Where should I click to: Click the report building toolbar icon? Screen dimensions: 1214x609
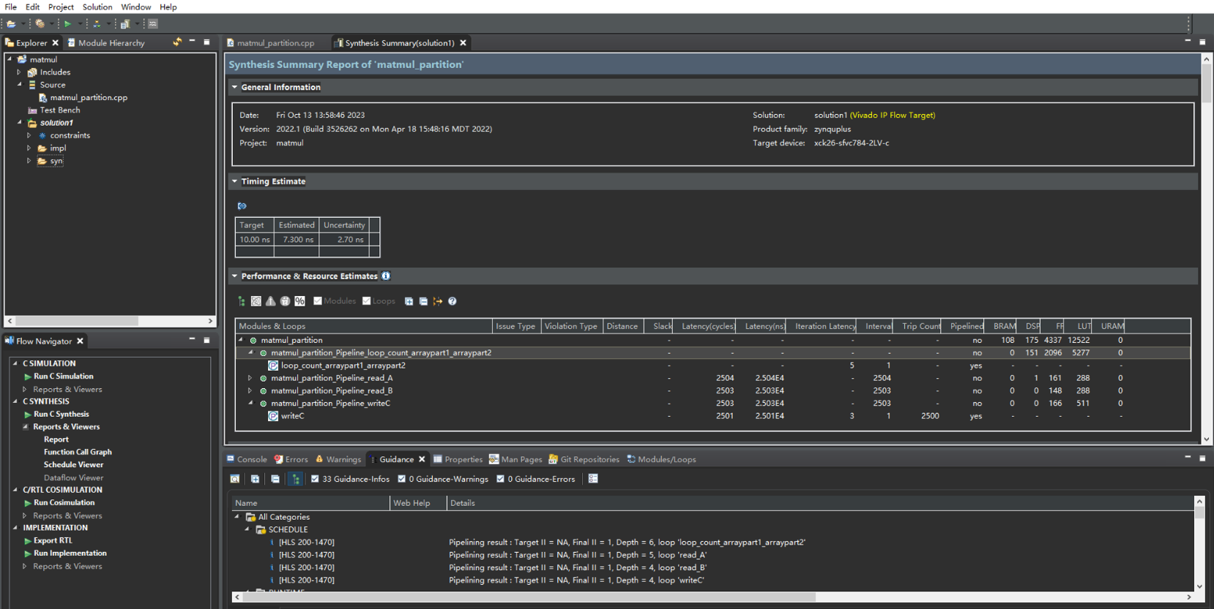pos(125,23)
